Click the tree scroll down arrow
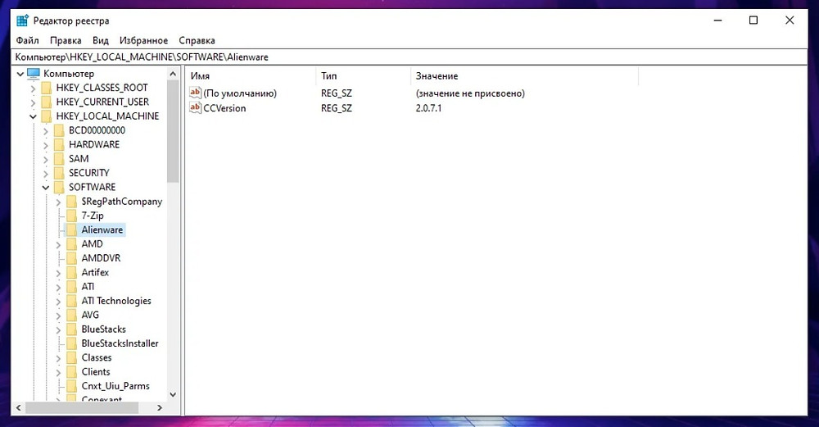 173,394
